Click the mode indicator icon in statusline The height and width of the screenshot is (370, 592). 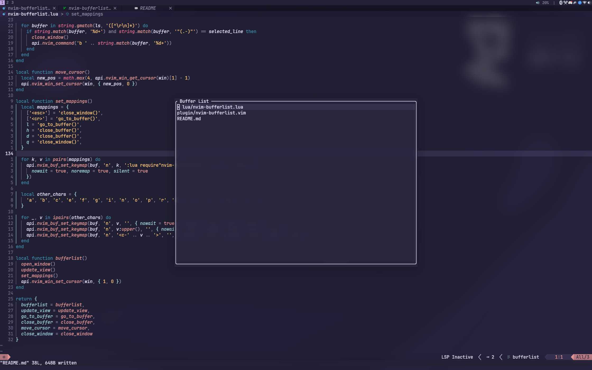point(4,357)
